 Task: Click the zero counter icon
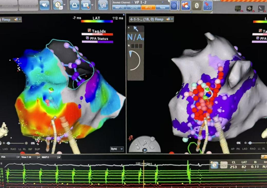(197, 5)
